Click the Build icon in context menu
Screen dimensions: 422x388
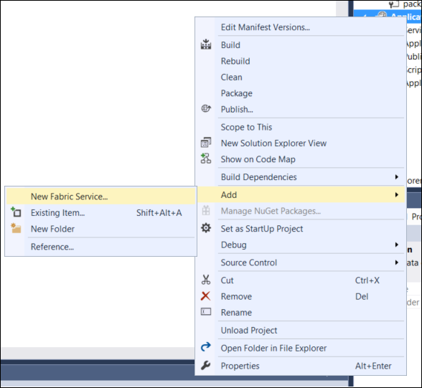coord(206,44)
